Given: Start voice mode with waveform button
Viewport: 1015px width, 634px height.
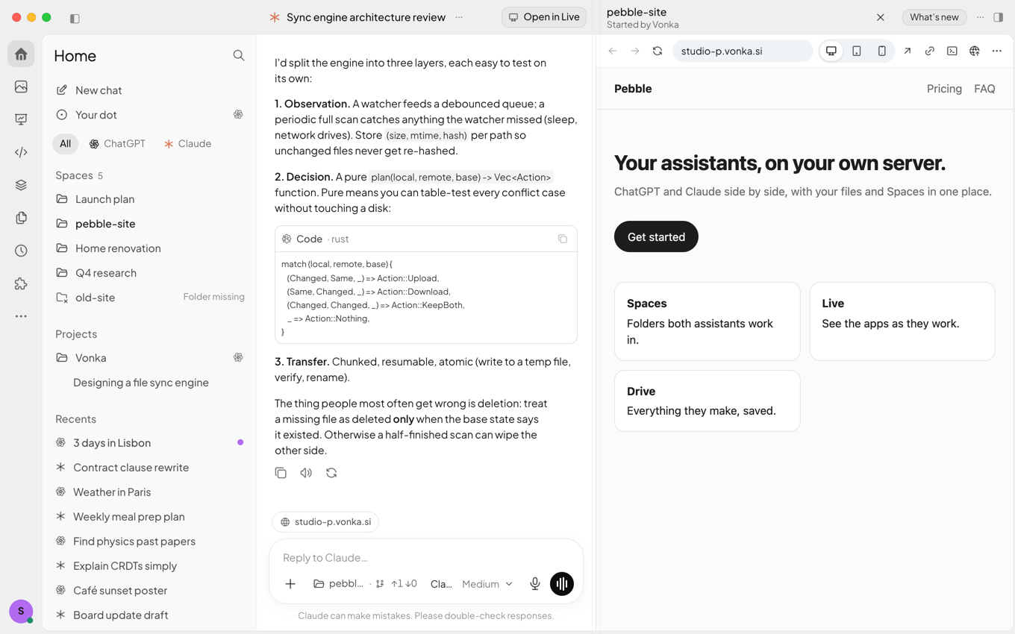Looking at the screenshot, I should click(x=562, y=584).
